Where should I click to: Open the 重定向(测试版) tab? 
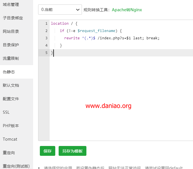click(17, 166)
